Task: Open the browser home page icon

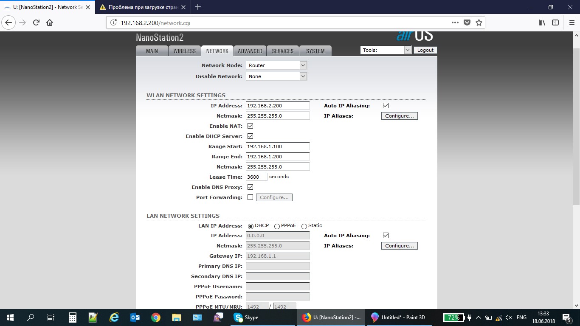Action: click(50, 22)
